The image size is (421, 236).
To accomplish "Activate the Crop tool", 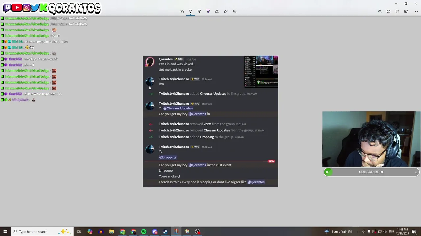I will [235, 11].
